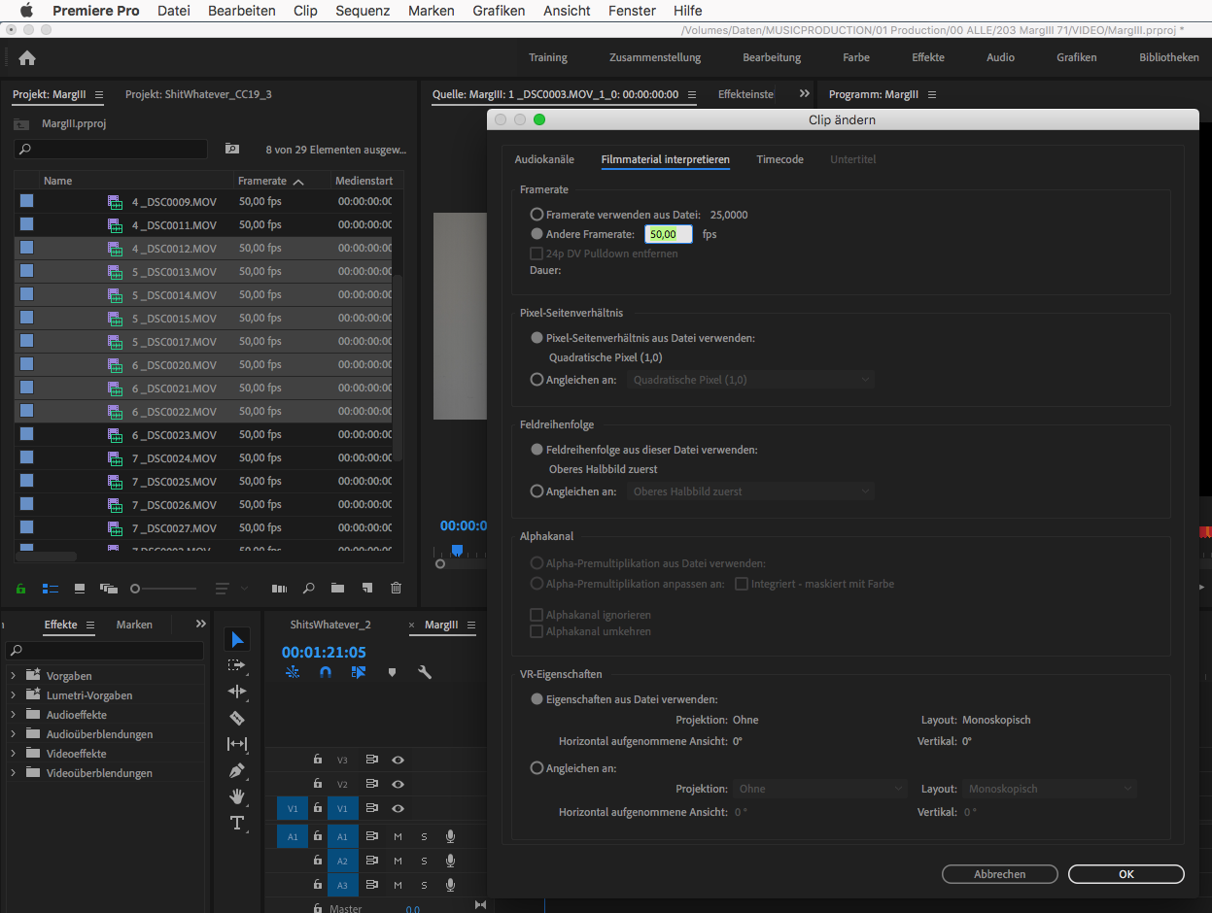Click the OK button
This screenshot has height=913, width=1212.
(x=1125, y=874)
